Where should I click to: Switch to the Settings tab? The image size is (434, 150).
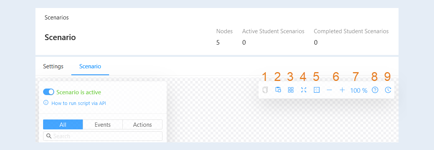[x=53, y=66]
